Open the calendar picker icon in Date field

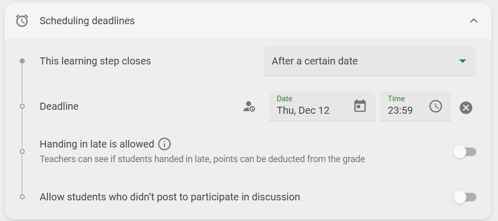(x=360, y=106)
